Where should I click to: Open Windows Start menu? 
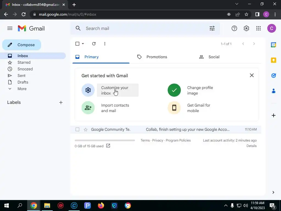7,206
